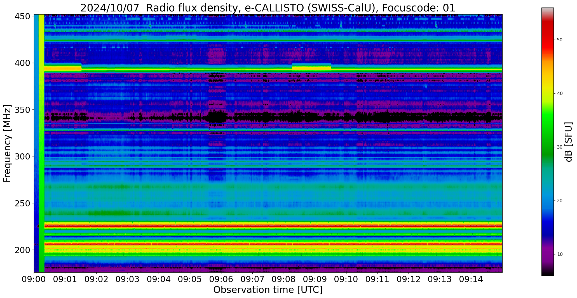Click the 'Frequency [MHz]' y-axis label
Image resolution: width=577 pixels, height=298 pixels.
click(8, 144)
